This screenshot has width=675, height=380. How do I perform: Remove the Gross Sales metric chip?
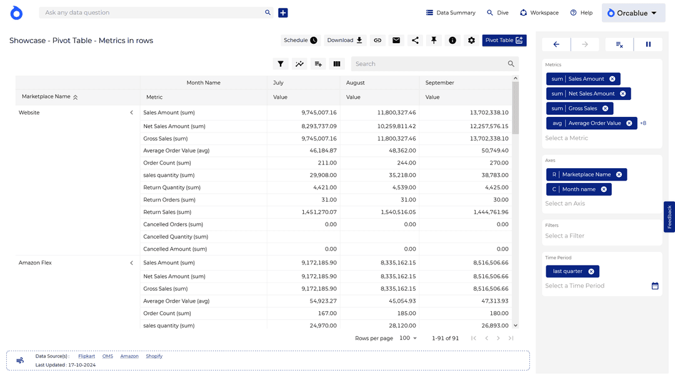[606, 108]
